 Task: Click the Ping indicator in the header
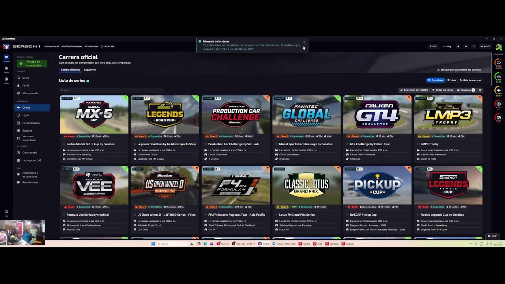pos(447,47)
